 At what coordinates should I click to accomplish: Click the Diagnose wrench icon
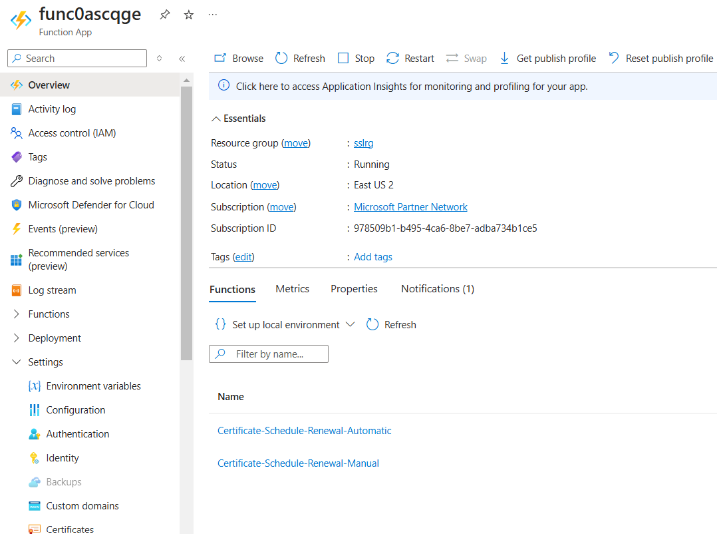pyautogui.click(x=17, y=181)
